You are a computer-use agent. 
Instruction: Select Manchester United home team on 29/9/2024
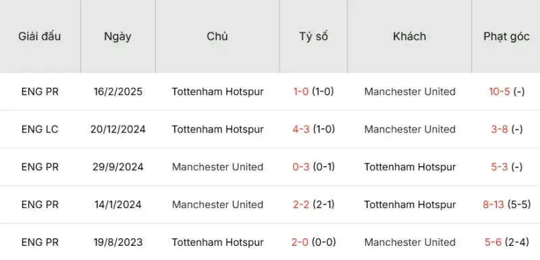click(x=217, y=167)
